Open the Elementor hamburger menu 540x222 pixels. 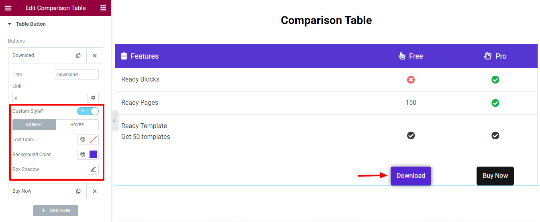tap(8, 8)
